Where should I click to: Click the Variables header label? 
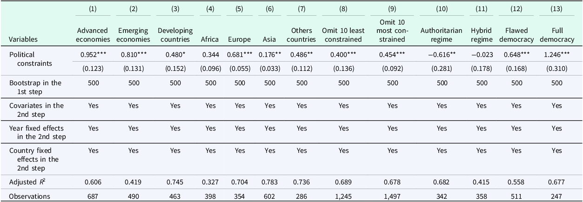tap(24, 40)
